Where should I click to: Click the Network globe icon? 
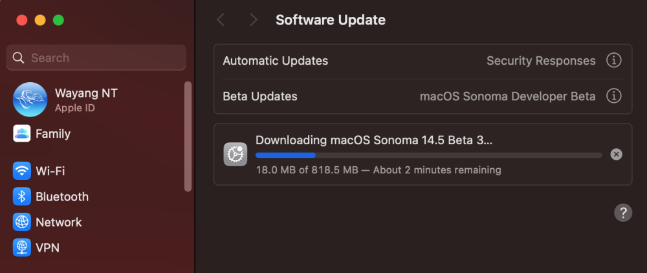[x=21, y=222]
